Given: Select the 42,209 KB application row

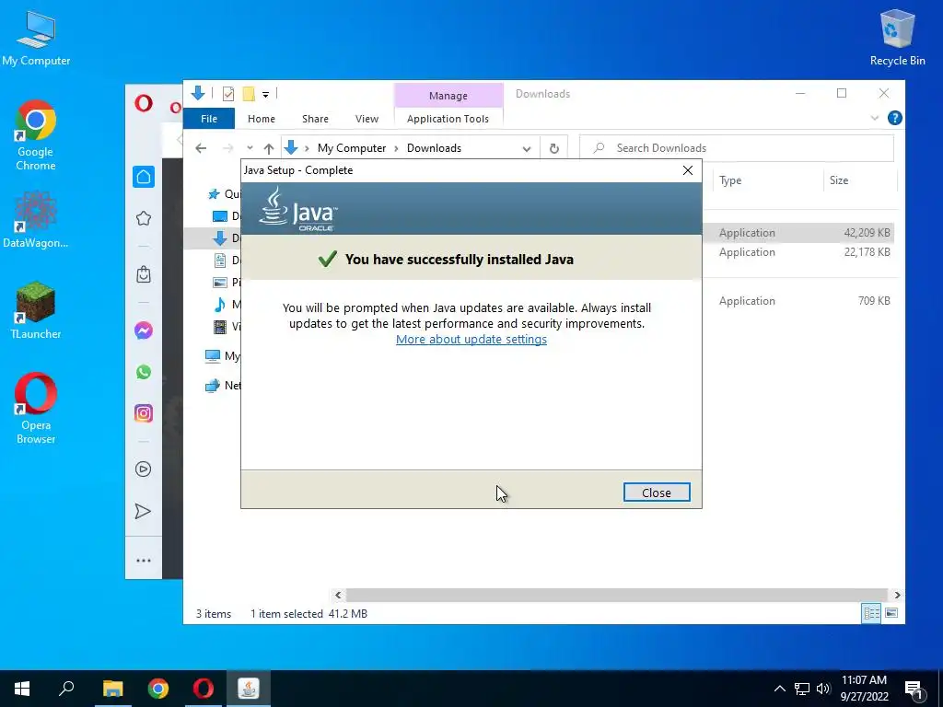Looking at the screenshot, I should click(798, 233).
